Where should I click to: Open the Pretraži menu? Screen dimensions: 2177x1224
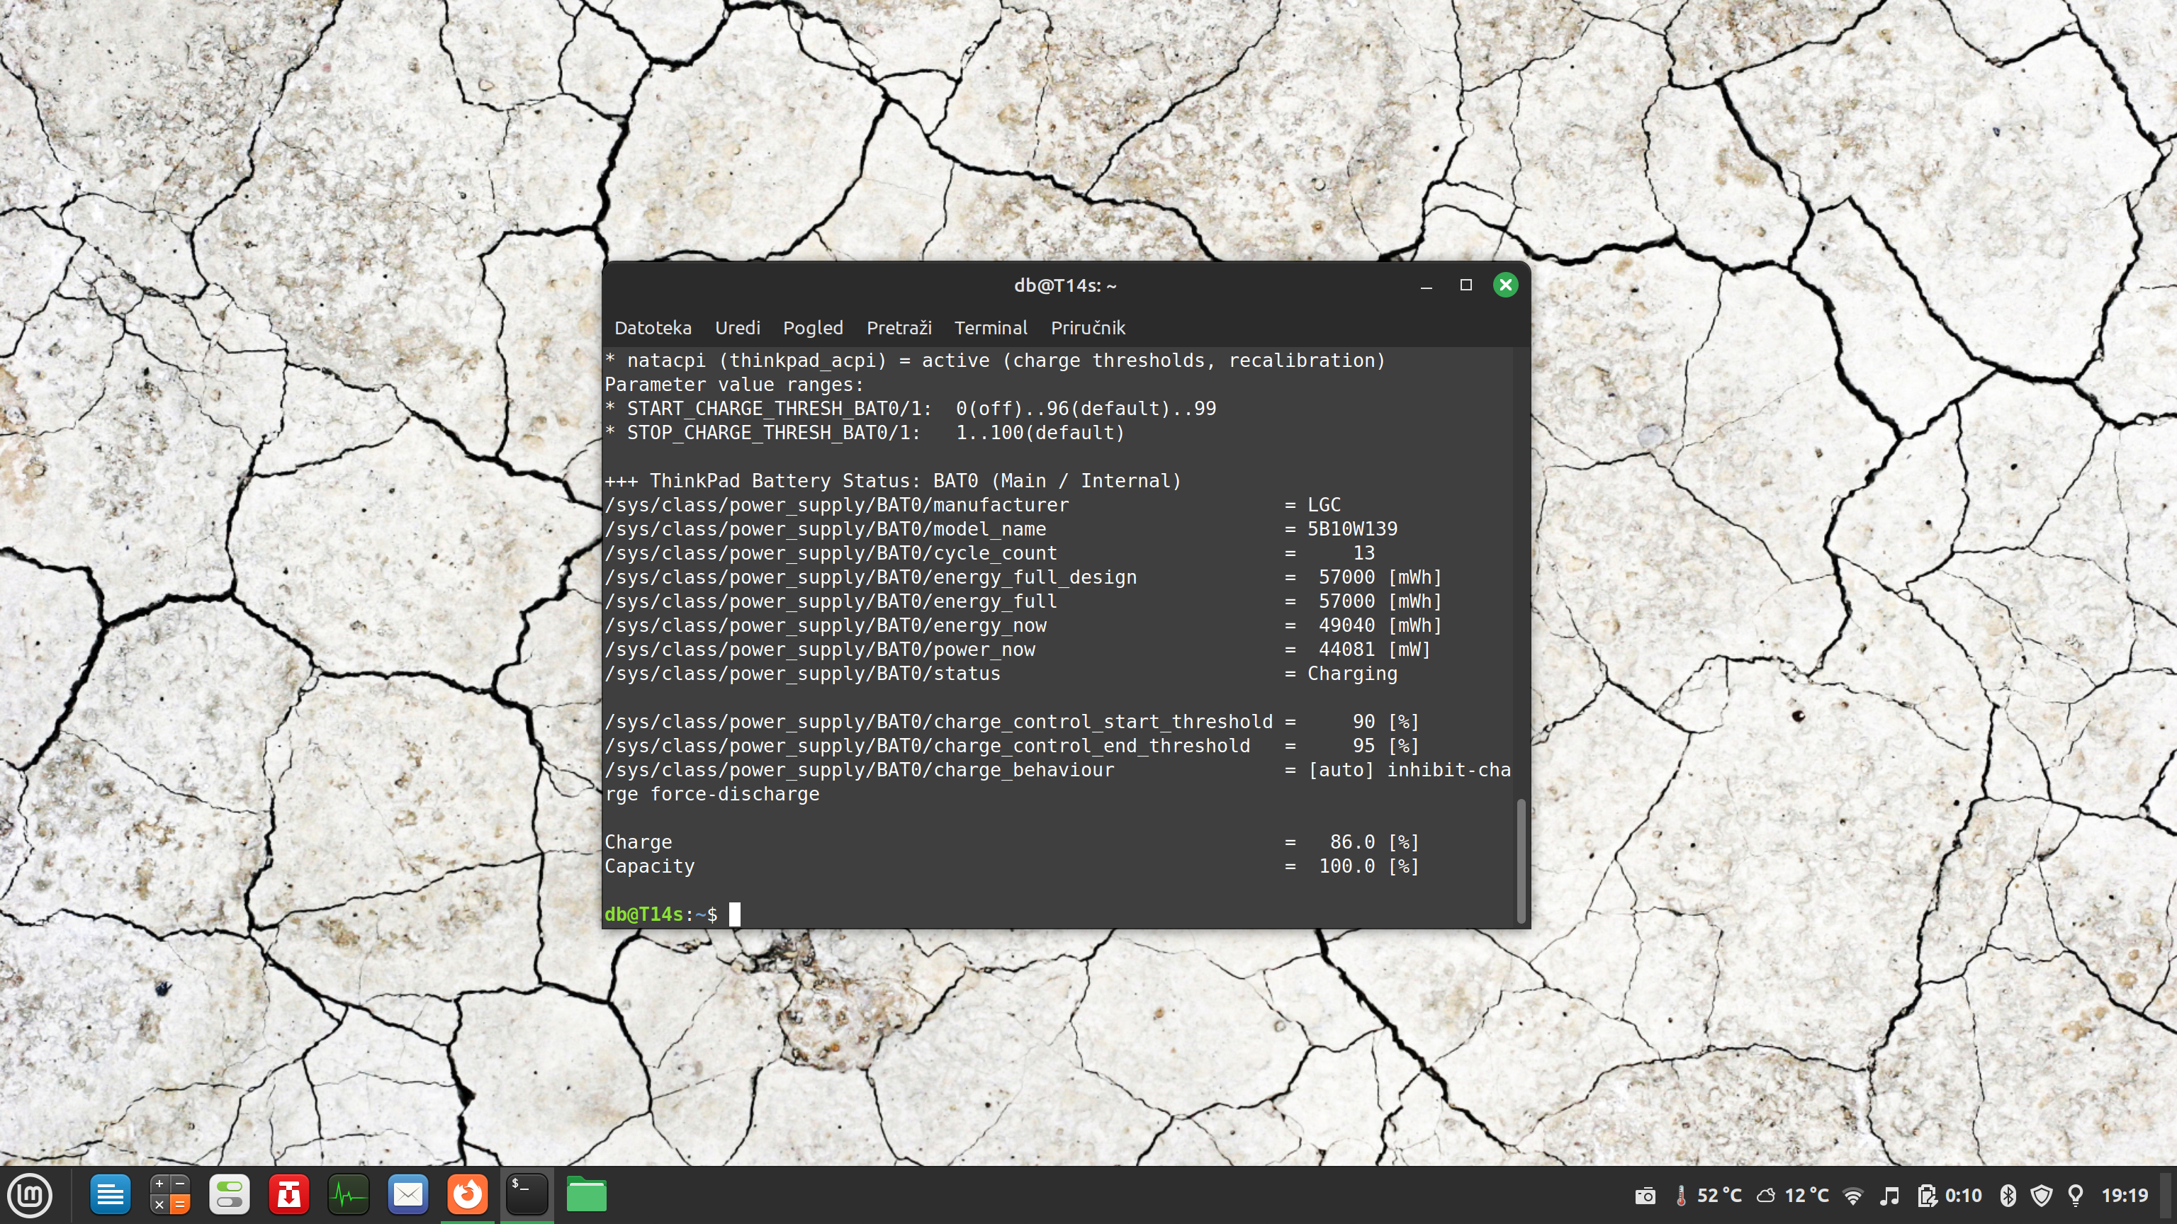(899, 328)
